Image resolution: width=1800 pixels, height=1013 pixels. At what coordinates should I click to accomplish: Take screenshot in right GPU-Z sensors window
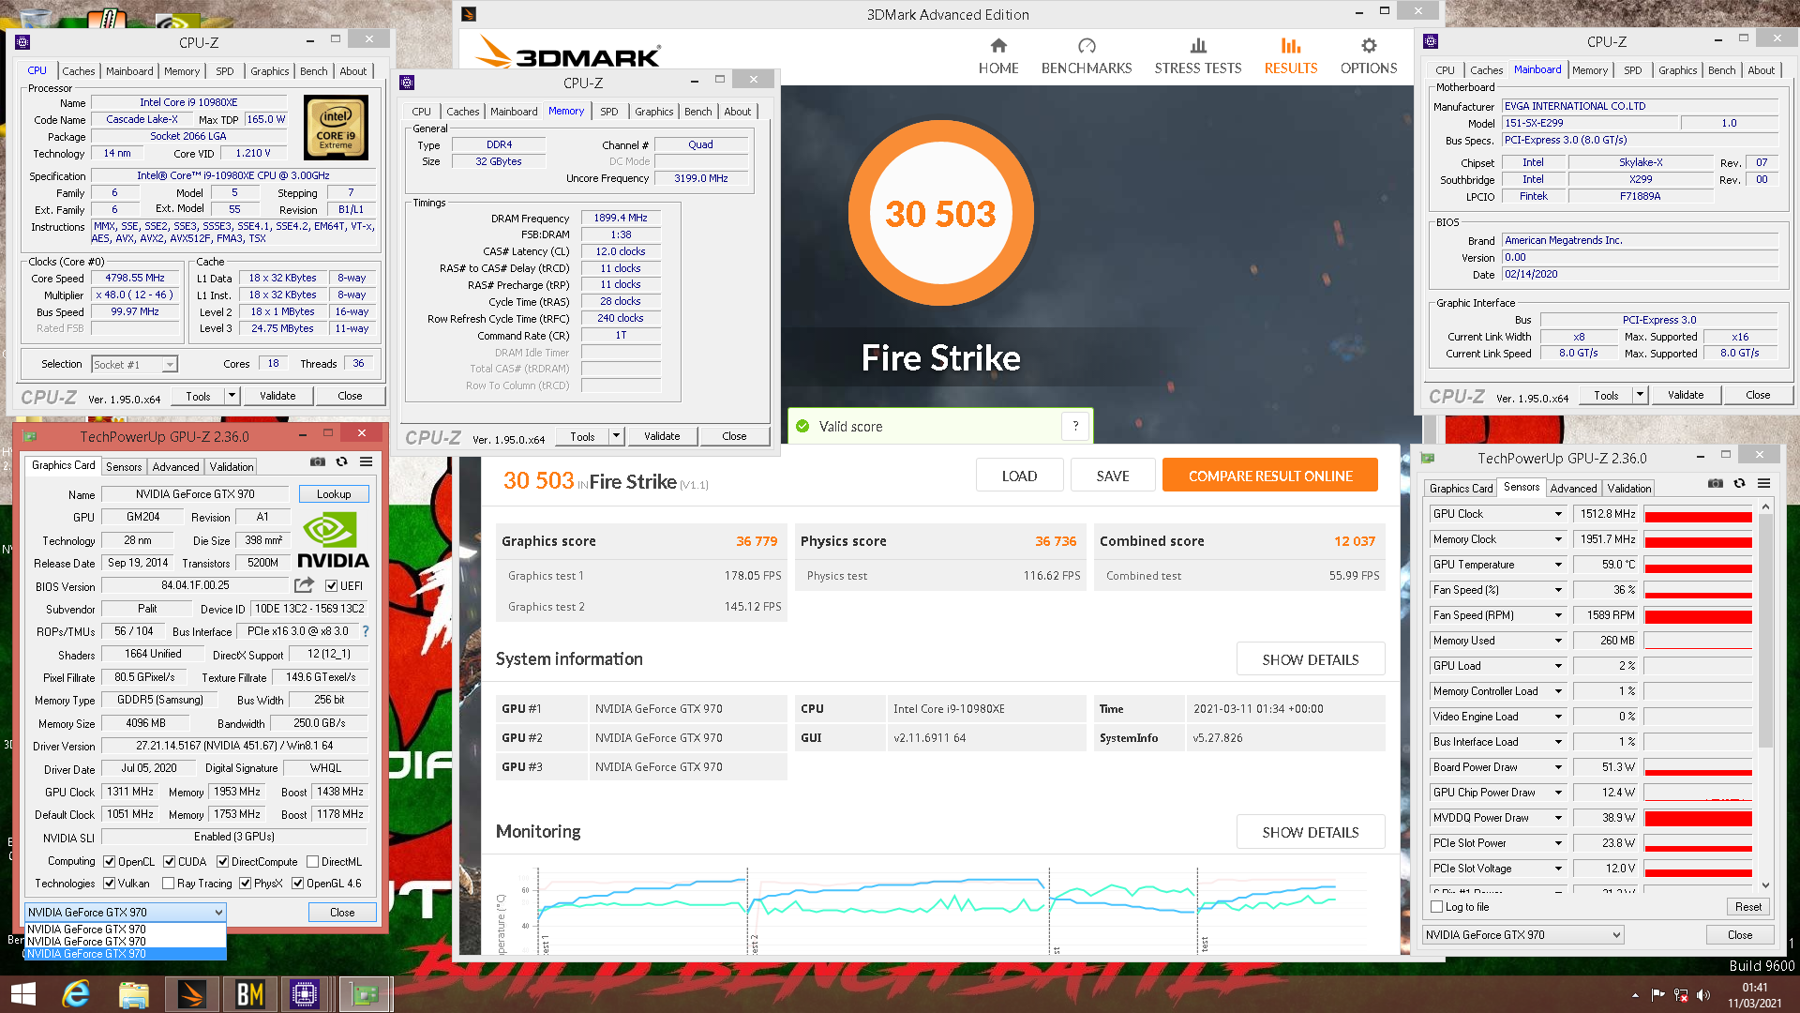pyautogui.click(x=1716, y=483)
